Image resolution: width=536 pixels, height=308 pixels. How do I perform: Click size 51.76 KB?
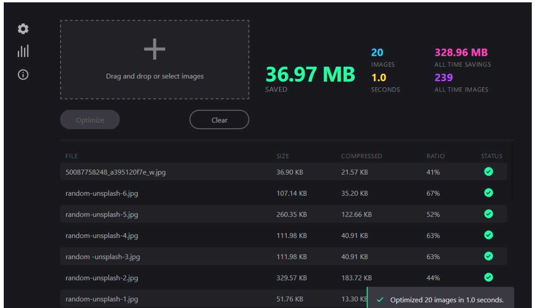pyautogui.click(x=290, y=299)
